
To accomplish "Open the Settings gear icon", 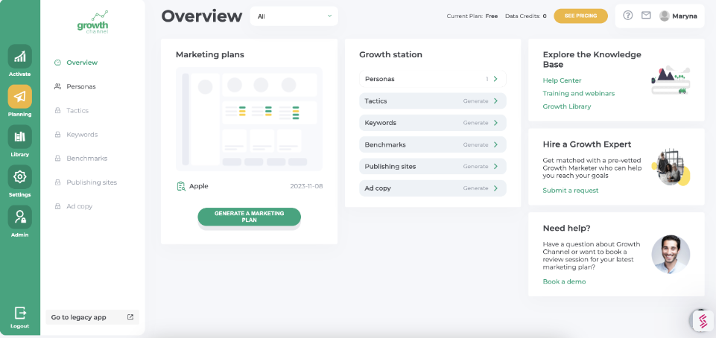I will [x=19, y=176].
